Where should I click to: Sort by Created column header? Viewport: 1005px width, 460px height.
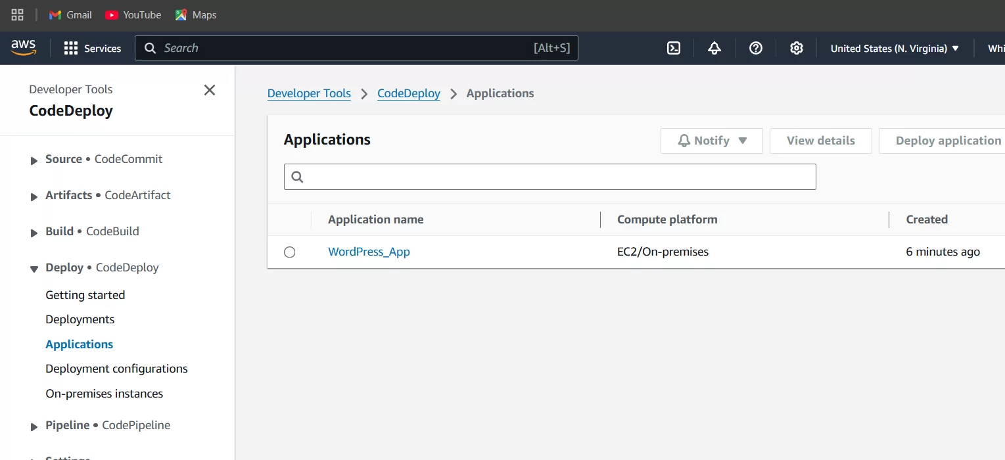click(x=927, y=219)
